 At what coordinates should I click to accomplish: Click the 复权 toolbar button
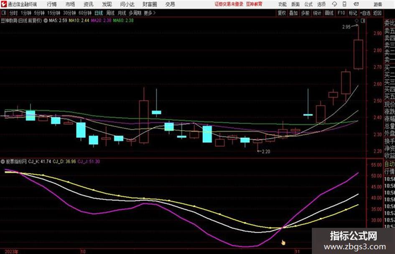[282, 13]
